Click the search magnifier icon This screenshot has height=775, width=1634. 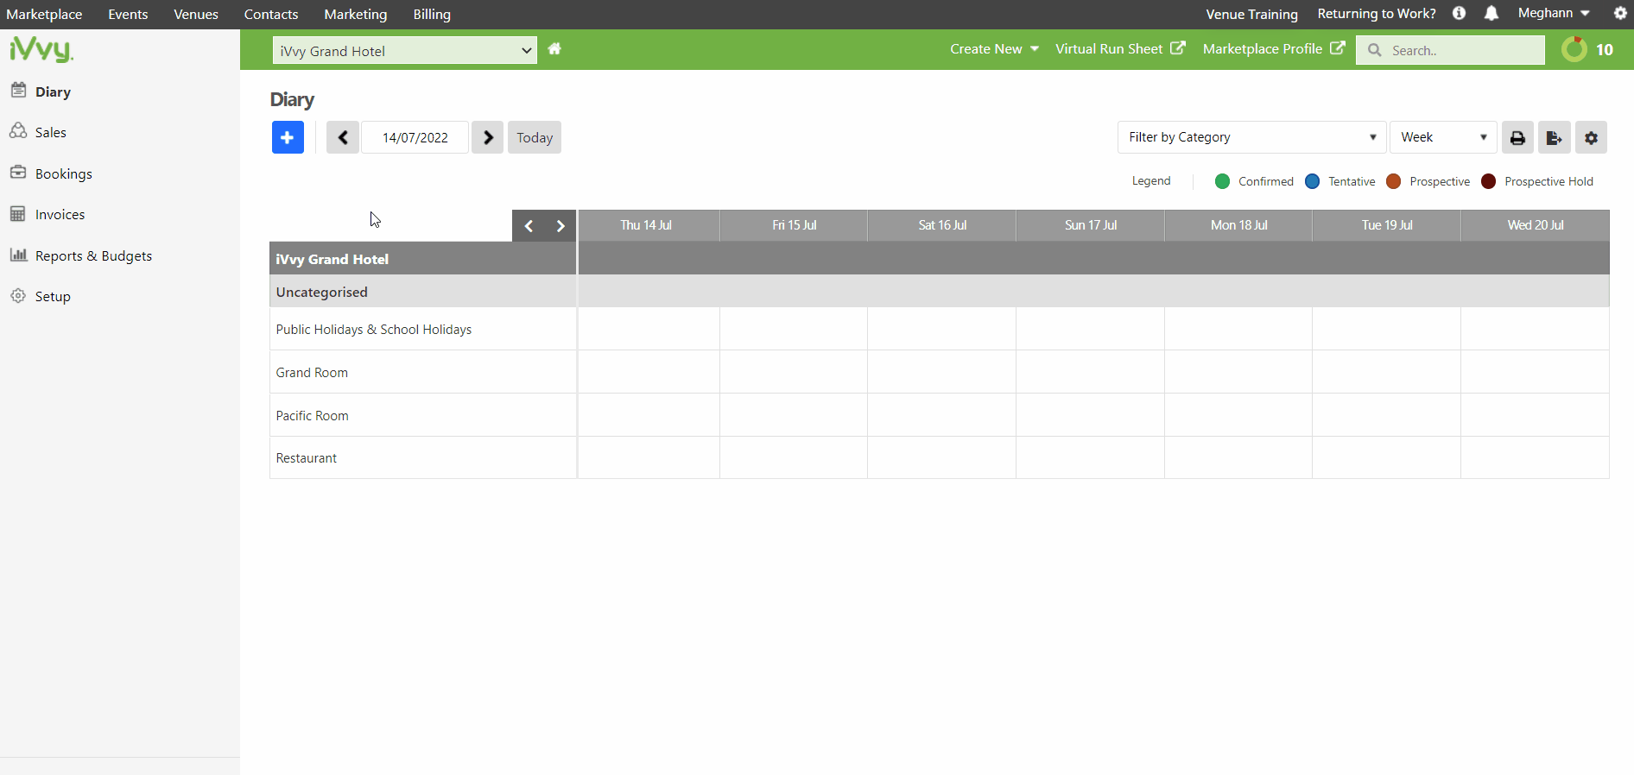(x=1374, y=50)
